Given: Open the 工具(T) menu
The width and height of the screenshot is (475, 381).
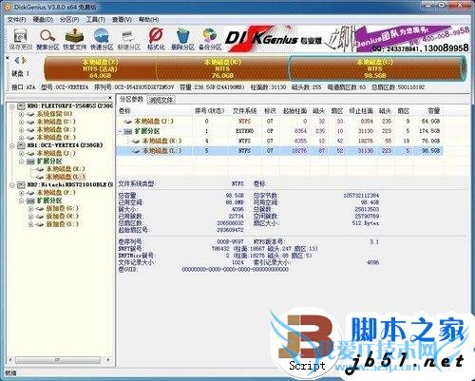Looking at the screenshot, I should tap(95, 19).
